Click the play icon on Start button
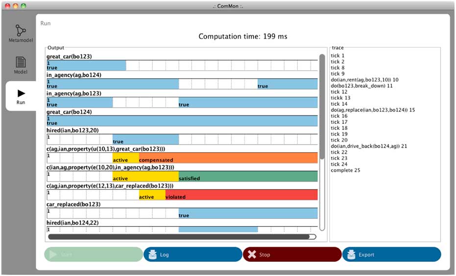This screenshot has width=456, height=276. point(53,254)
